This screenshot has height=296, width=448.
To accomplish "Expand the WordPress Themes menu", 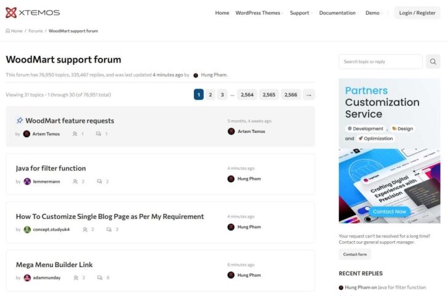I will (260, 13).
